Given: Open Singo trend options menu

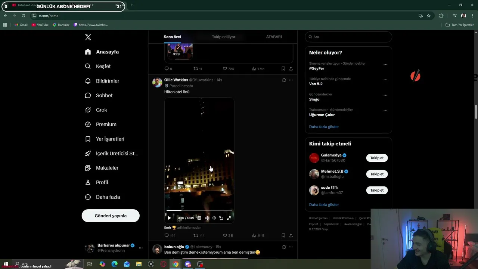Looking at the screenshot, I should [385, 95].
